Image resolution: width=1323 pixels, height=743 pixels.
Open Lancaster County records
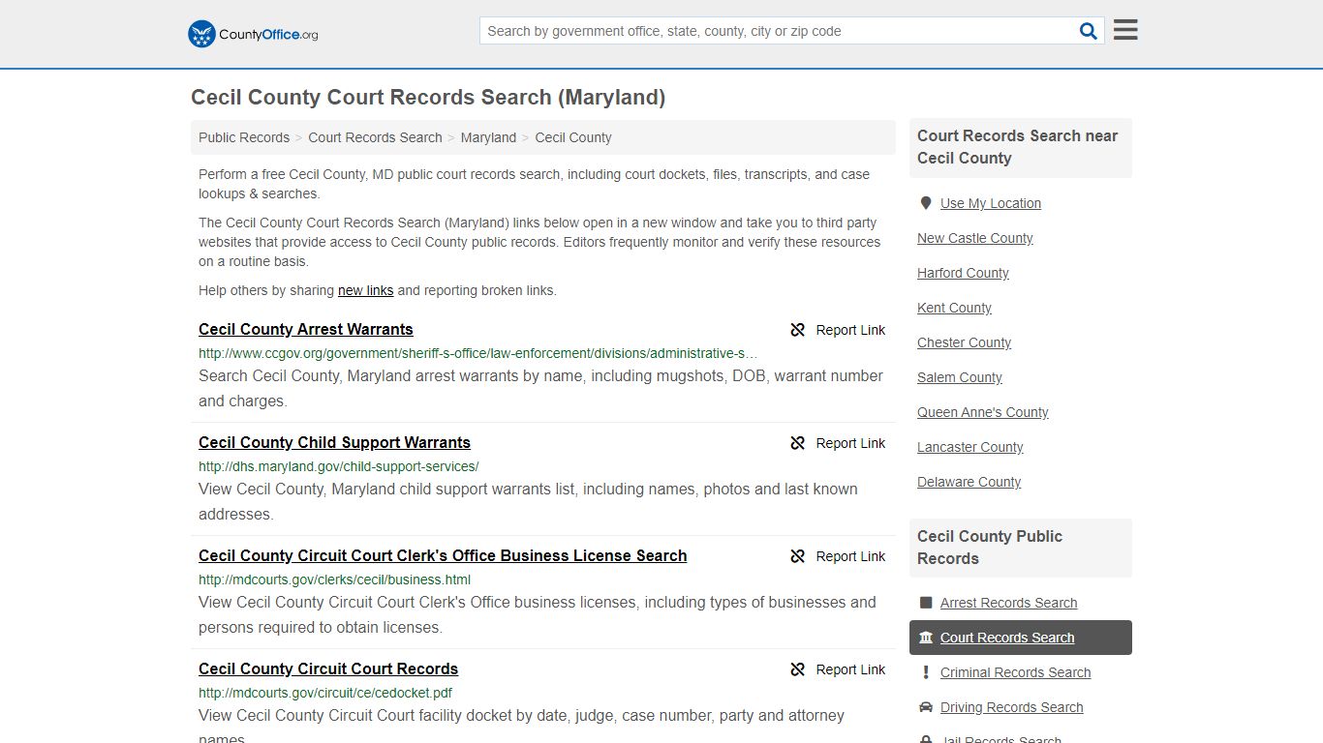(x=970, y=447)
